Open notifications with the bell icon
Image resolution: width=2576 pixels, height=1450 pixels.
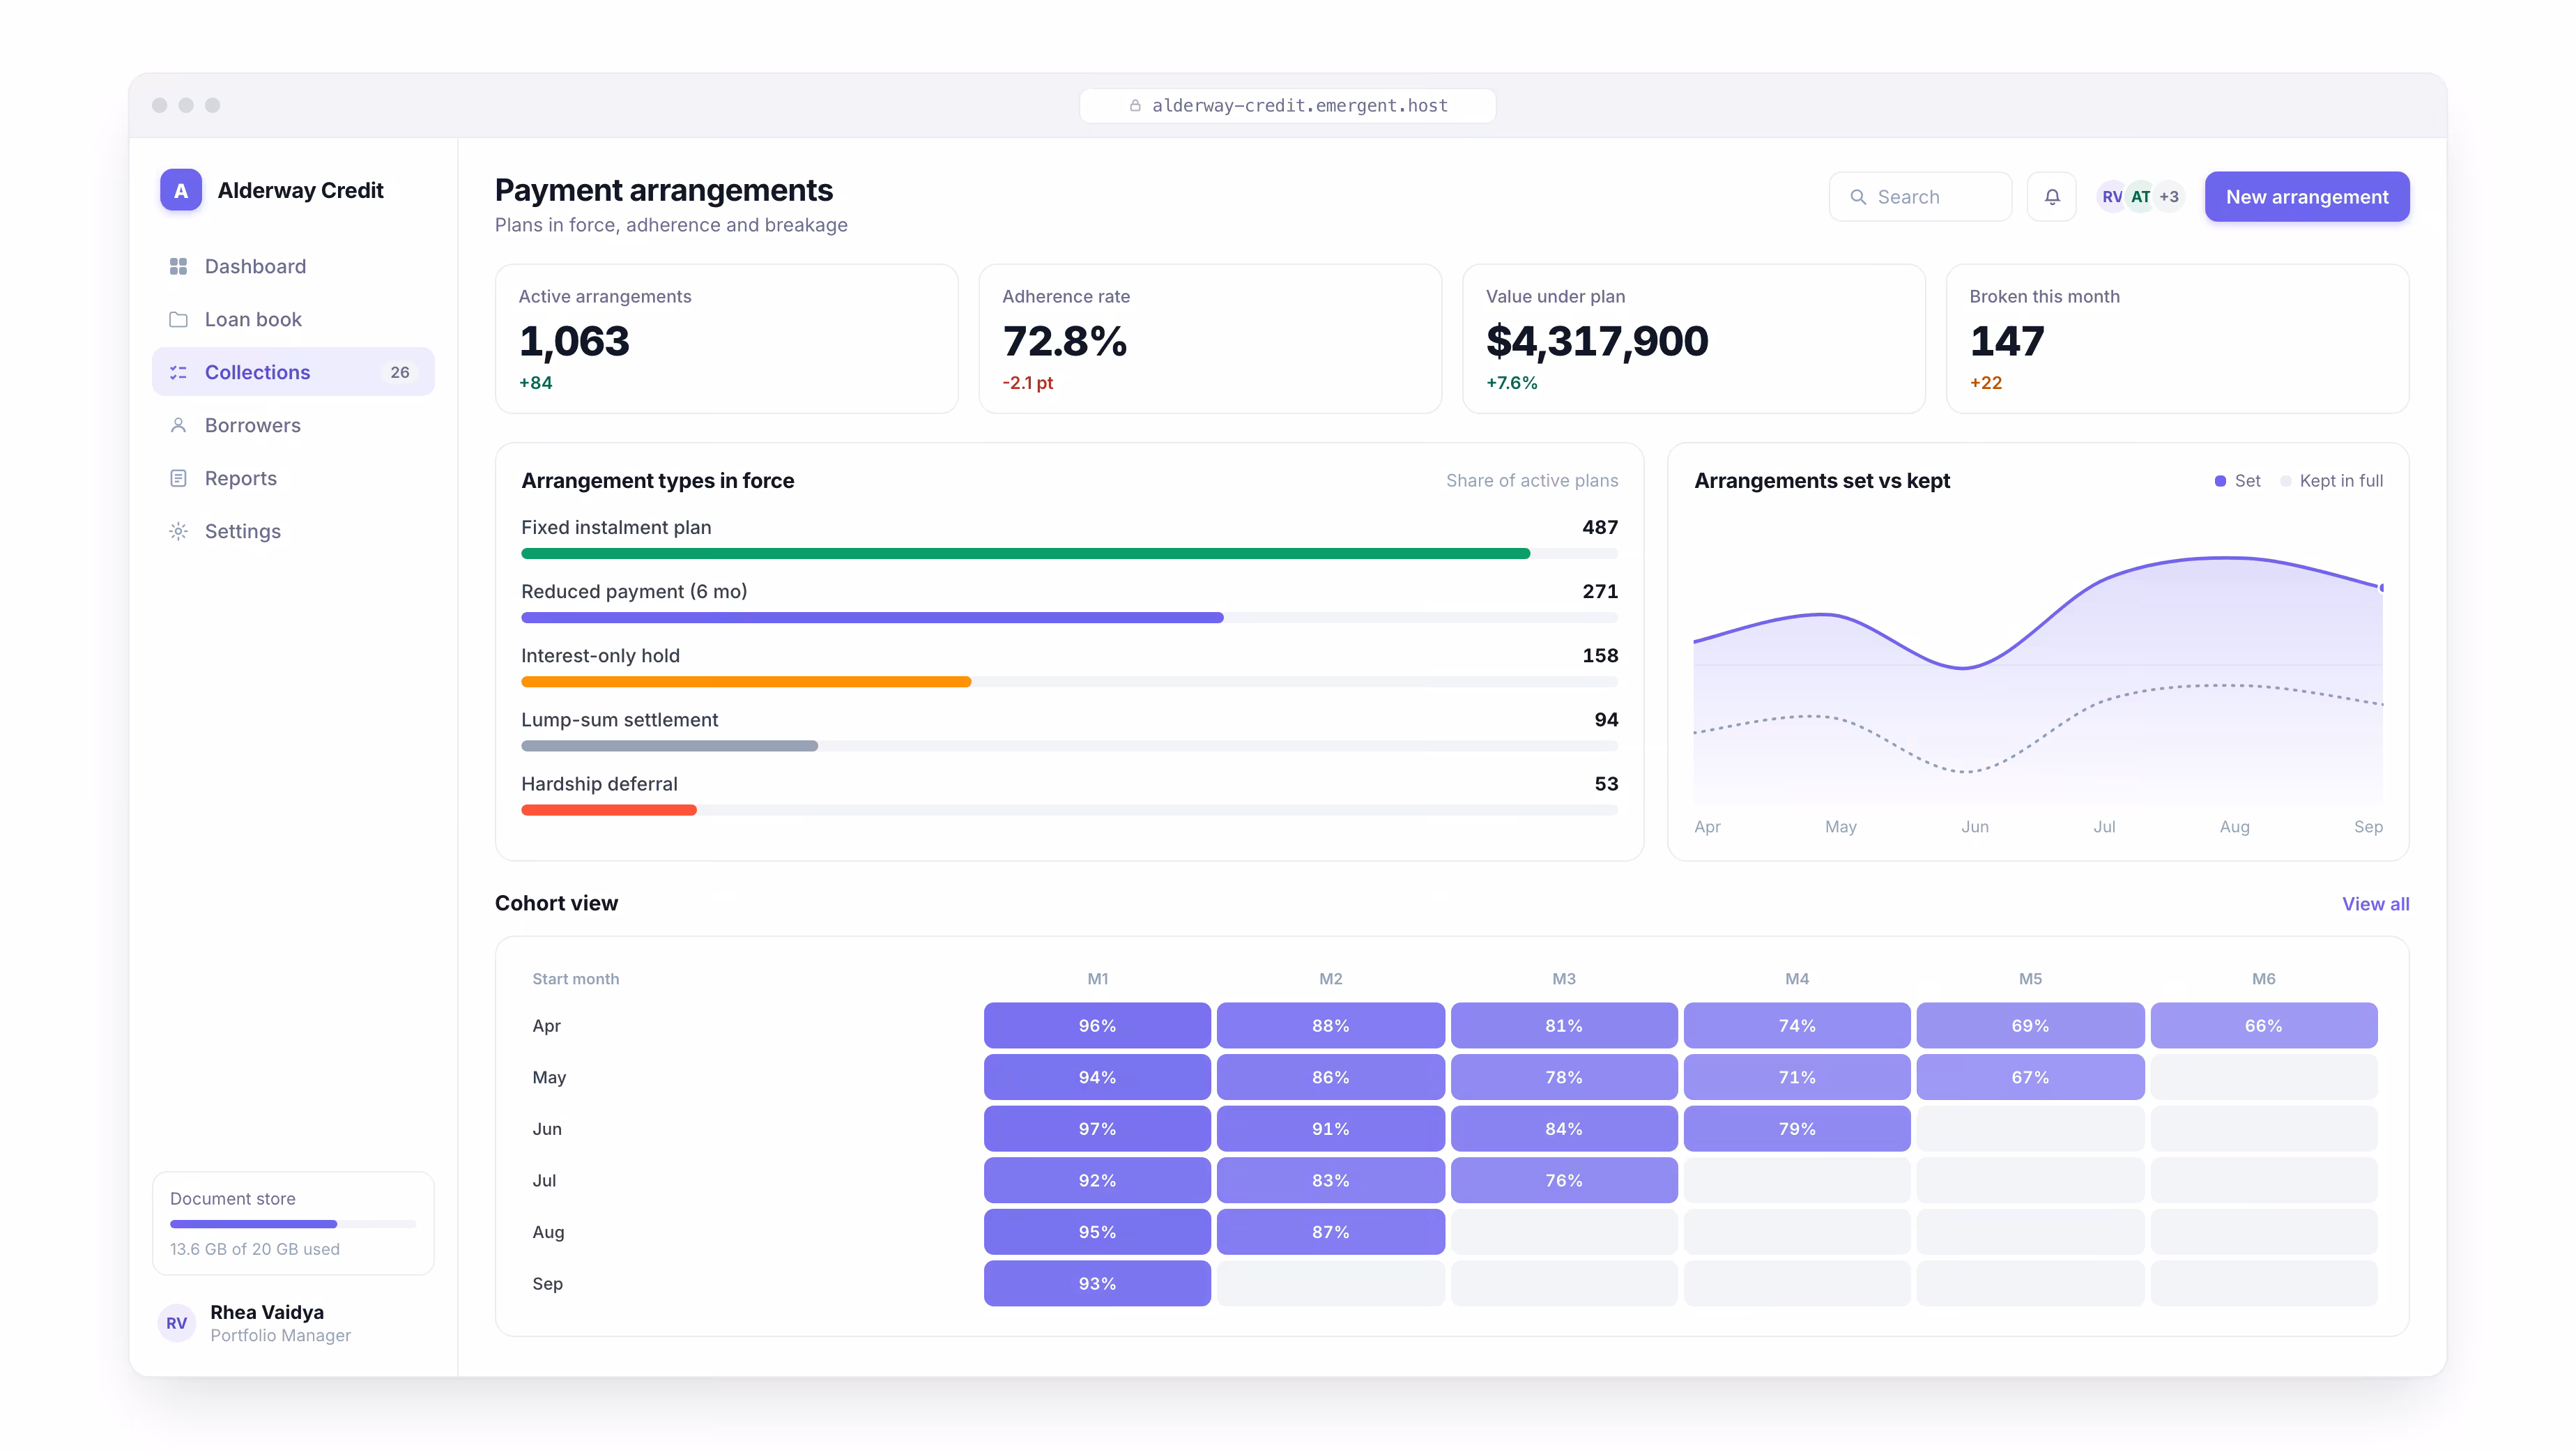[2052, 197]
